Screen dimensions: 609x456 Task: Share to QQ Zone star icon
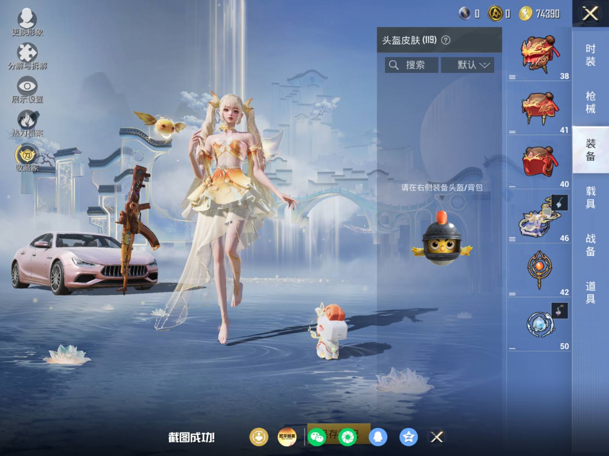click(x=408, y=437)
